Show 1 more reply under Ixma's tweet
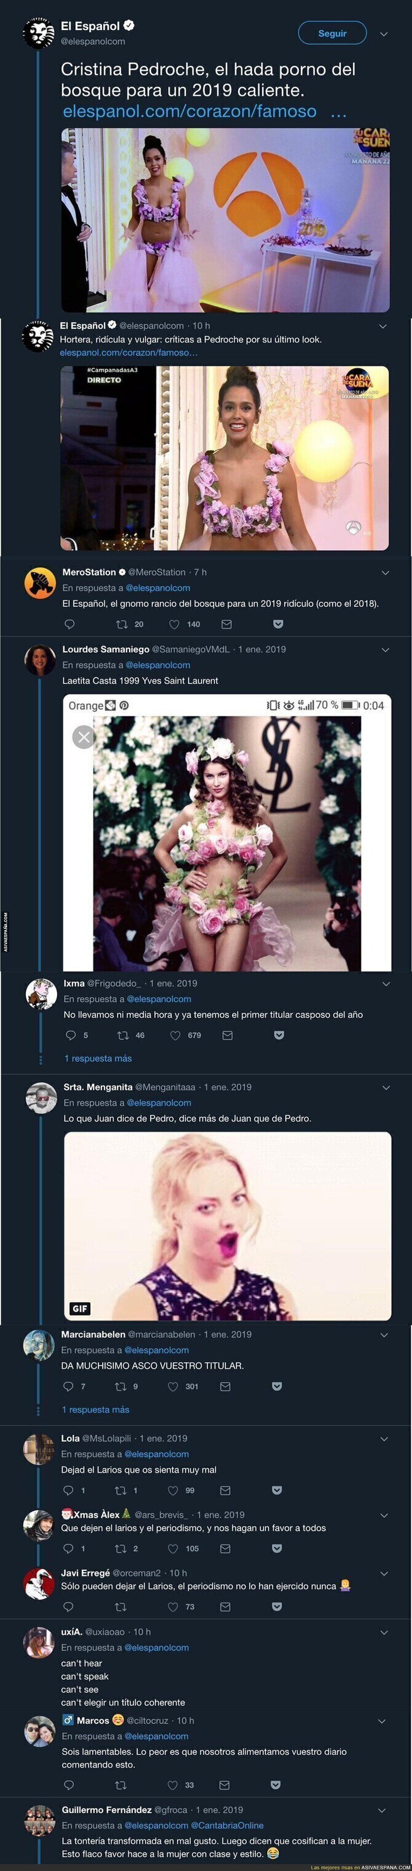The width and height of the screenshot is (412, 1871). [98, 1058]
